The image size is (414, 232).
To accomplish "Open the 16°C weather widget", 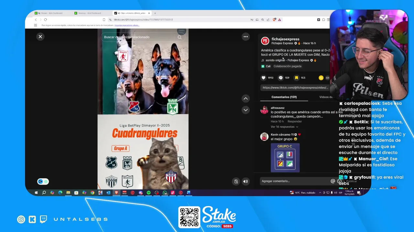I will tap(302, 193).
